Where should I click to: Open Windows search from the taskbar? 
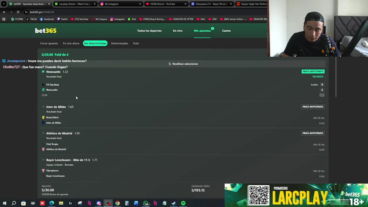pyautogui.click(x=14, y=203)
